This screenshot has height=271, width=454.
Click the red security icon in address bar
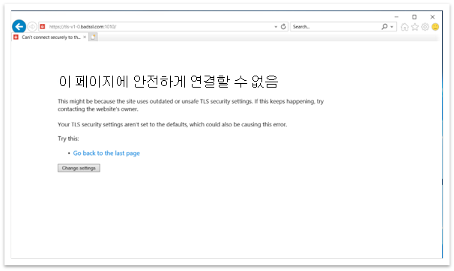click(43, 27)
